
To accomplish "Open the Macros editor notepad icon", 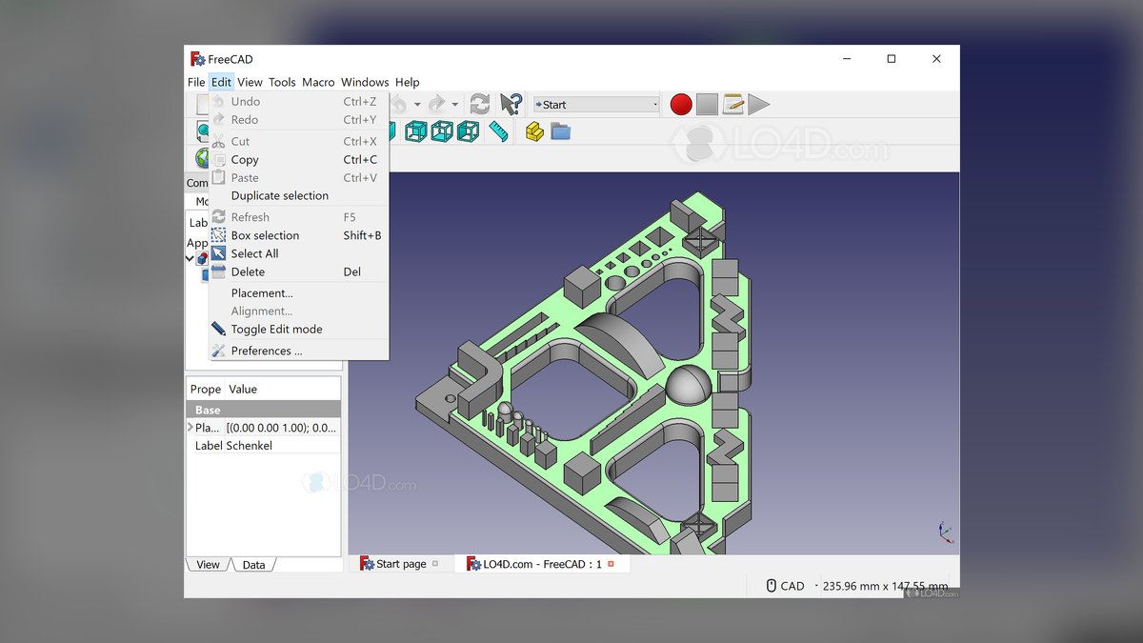I will (x=732, y=105).
